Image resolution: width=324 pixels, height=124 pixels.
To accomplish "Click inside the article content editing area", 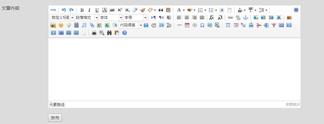I will (174, 69).
